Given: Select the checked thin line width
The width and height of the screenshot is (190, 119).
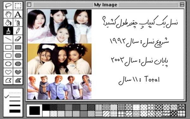Looking at the screenshot, I should click(x=15, y=97).
